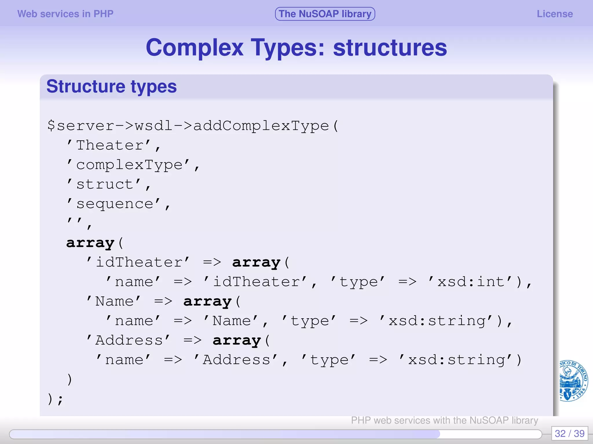593x444 pixels.
Task: Click the footer PHP web services text
Action: pos(444,420)
